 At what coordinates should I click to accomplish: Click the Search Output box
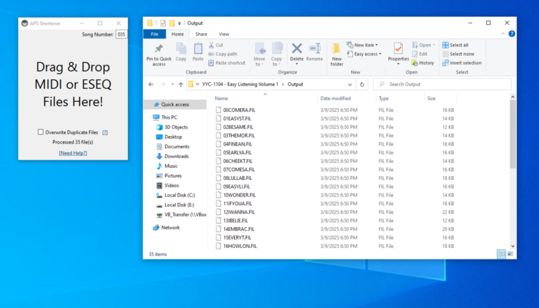[443, 84]
